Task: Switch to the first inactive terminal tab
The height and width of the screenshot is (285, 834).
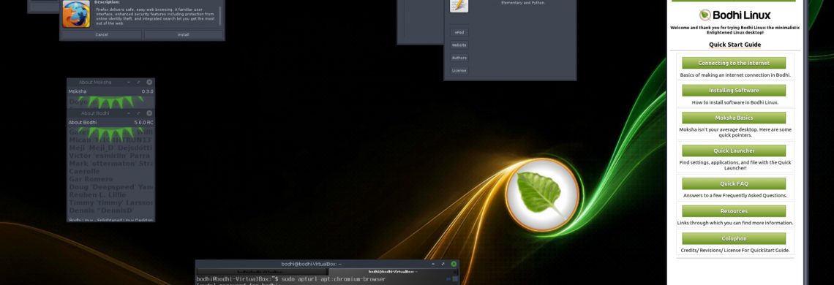Action: [261, 271]
